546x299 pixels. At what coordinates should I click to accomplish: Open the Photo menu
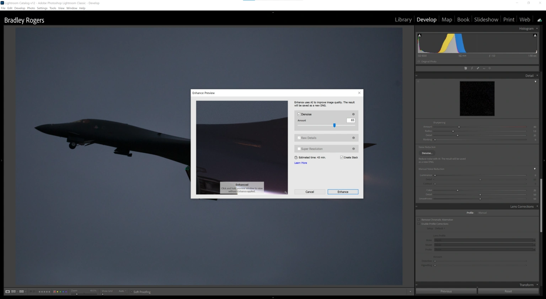point(31,8)
